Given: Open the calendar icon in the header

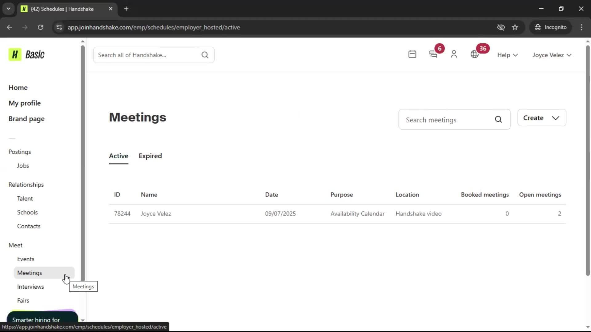Looking at the screenshot, I should tap(412, 54).
